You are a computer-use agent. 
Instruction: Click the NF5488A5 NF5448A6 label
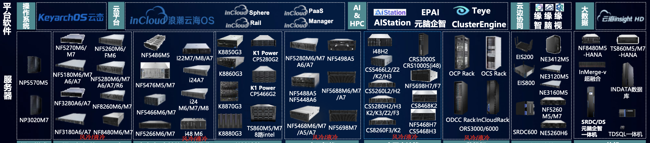[303, 96]
